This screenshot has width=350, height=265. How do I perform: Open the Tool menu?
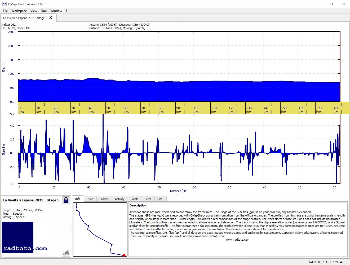[44, 11]
